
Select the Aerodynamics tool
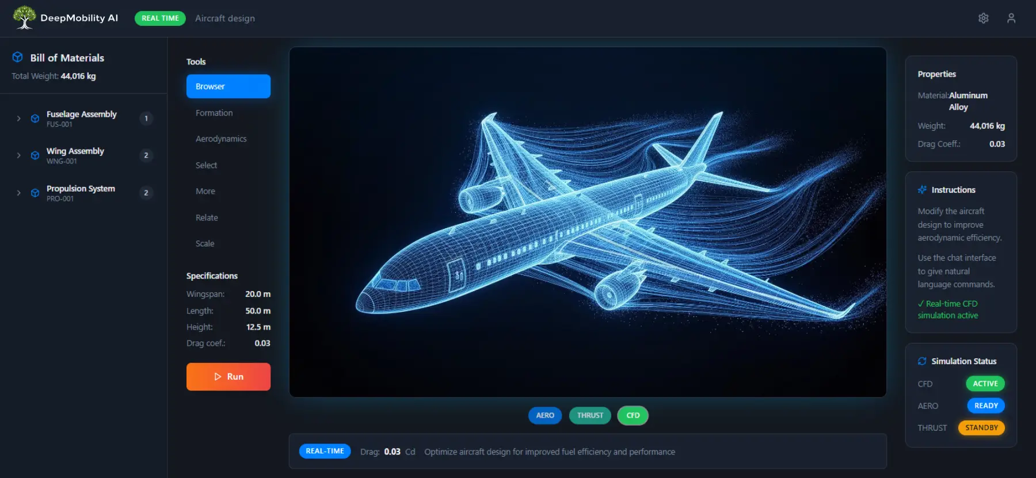coord(228,139)
